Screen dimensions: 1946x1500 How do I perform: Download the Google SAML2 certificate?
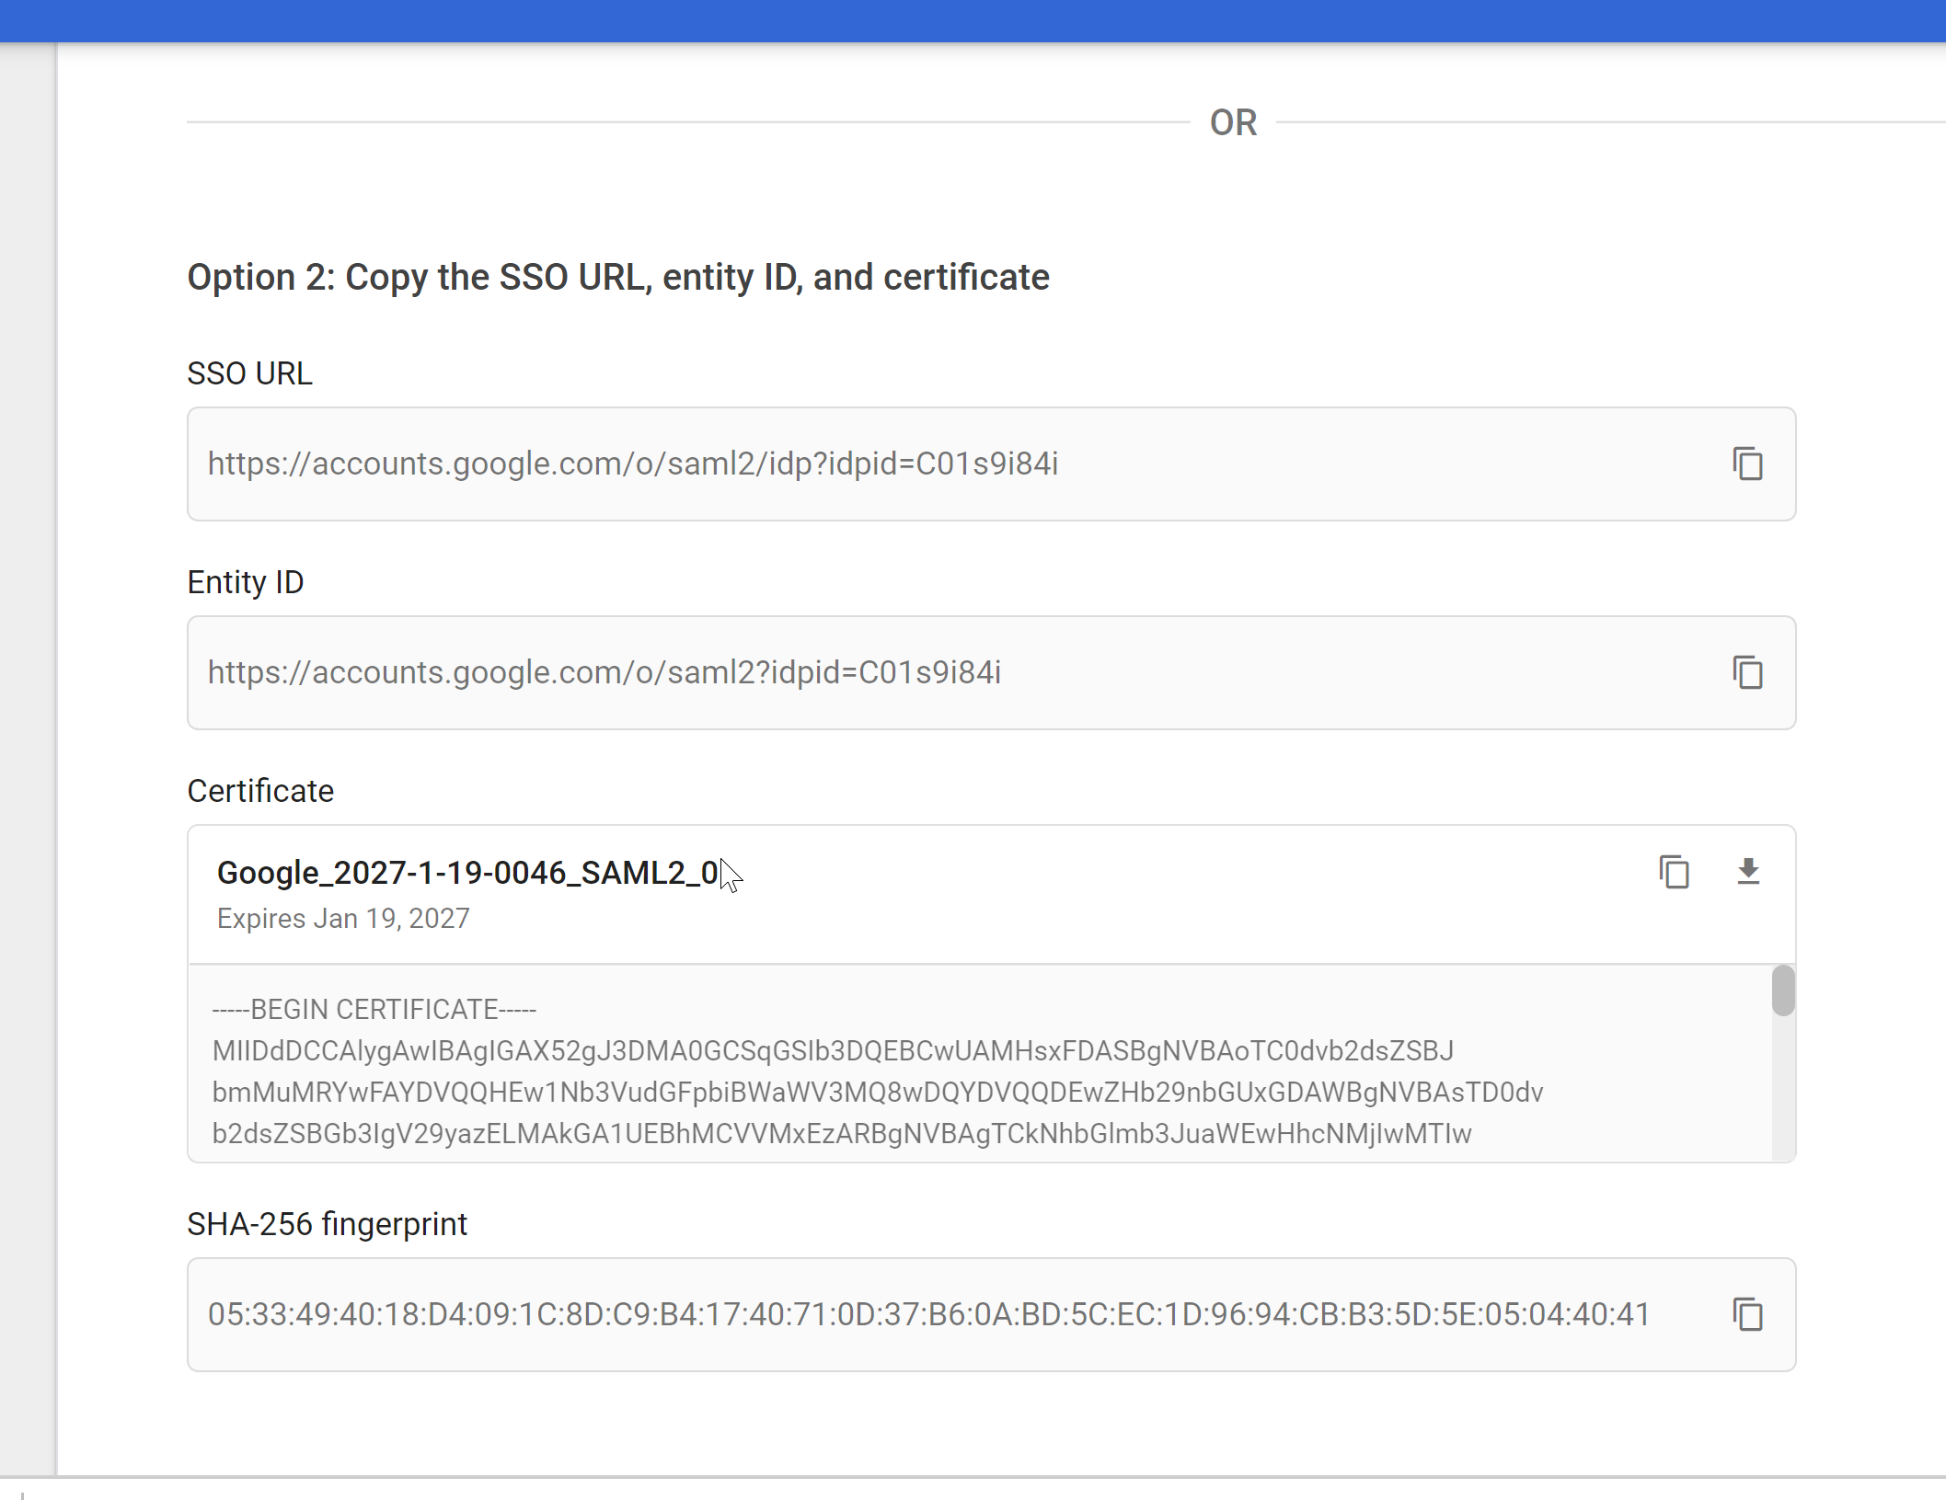pos(1748,872)
